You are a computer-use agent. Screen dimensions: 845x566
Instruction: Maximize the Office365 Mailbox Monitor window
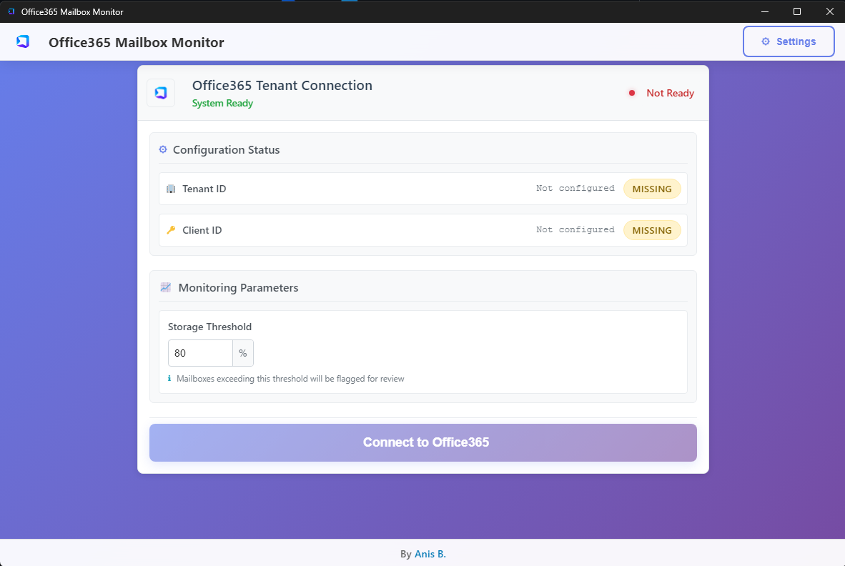point(797,11)
